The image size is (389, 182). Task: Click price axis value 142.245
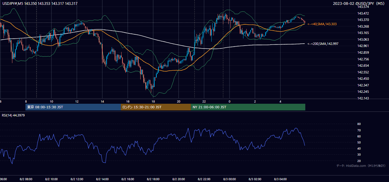pos(363,92)
